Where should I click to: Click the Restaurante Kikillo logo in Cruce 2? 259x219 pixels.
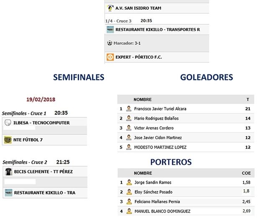[8, 193]
